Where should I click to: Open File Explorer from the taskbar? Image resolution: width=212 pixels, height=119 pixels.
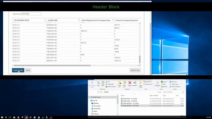pos(14,117)
